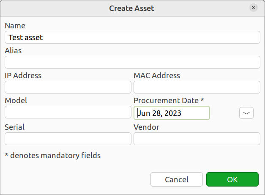The height and width of the screenshot is (195, 265).
Task: Click the Procurement Date field showing Jun 28, 2023
Action: click(x=172, y=113)
